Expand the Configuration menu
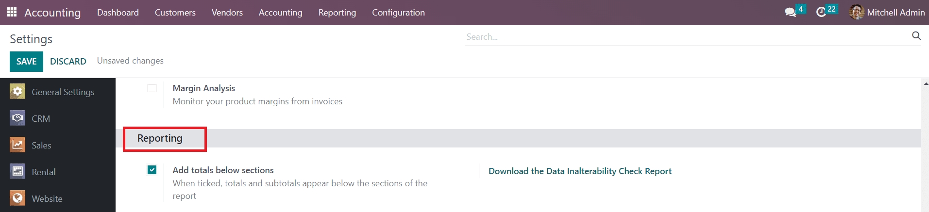 point(398,13)
